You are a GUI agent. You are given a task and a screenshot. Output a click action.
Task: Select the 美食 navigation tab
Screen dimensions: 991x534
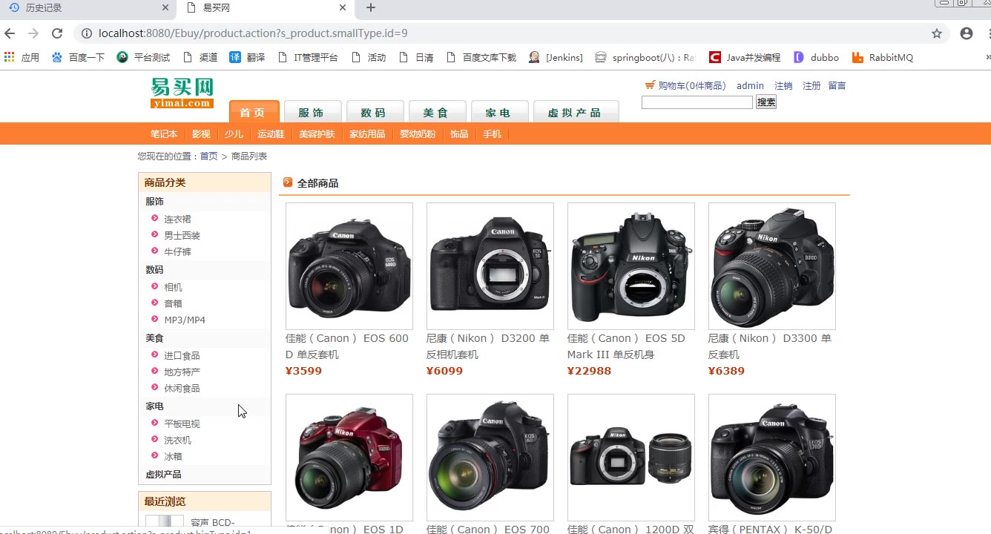coord(436,111)
